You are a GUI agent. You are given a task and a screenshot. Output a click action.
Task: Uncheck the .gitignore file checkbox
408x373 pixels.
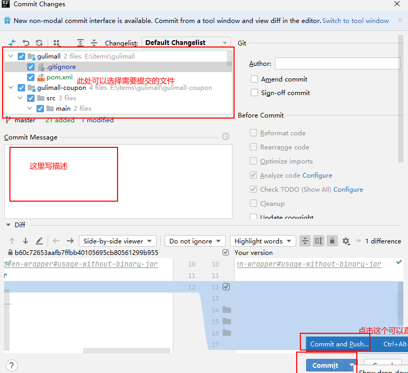click(x=31, y=67)
